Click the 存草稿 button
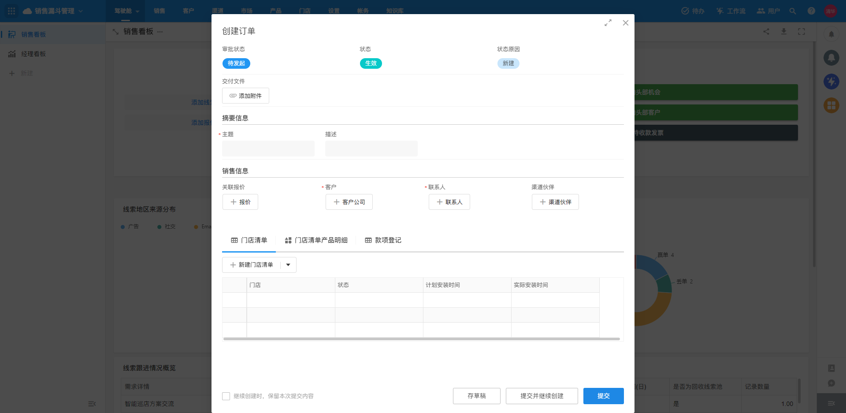Viewport: 846px width, 413px height. click(x=477, y=396)
